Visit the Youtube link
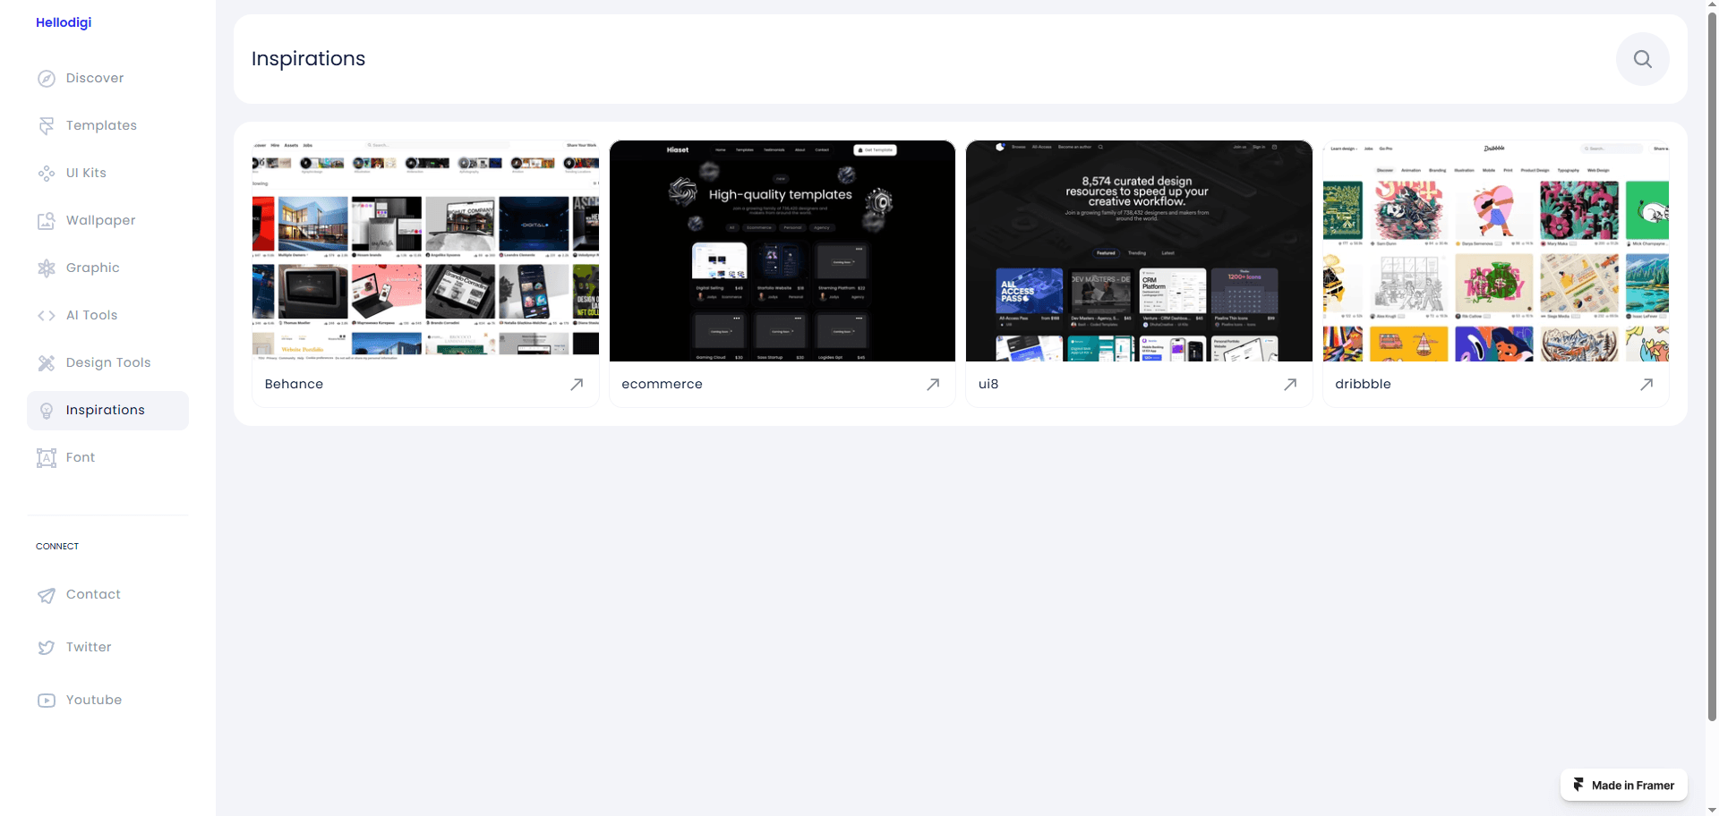Screen dimensions: 1719x816 (107, 701)
